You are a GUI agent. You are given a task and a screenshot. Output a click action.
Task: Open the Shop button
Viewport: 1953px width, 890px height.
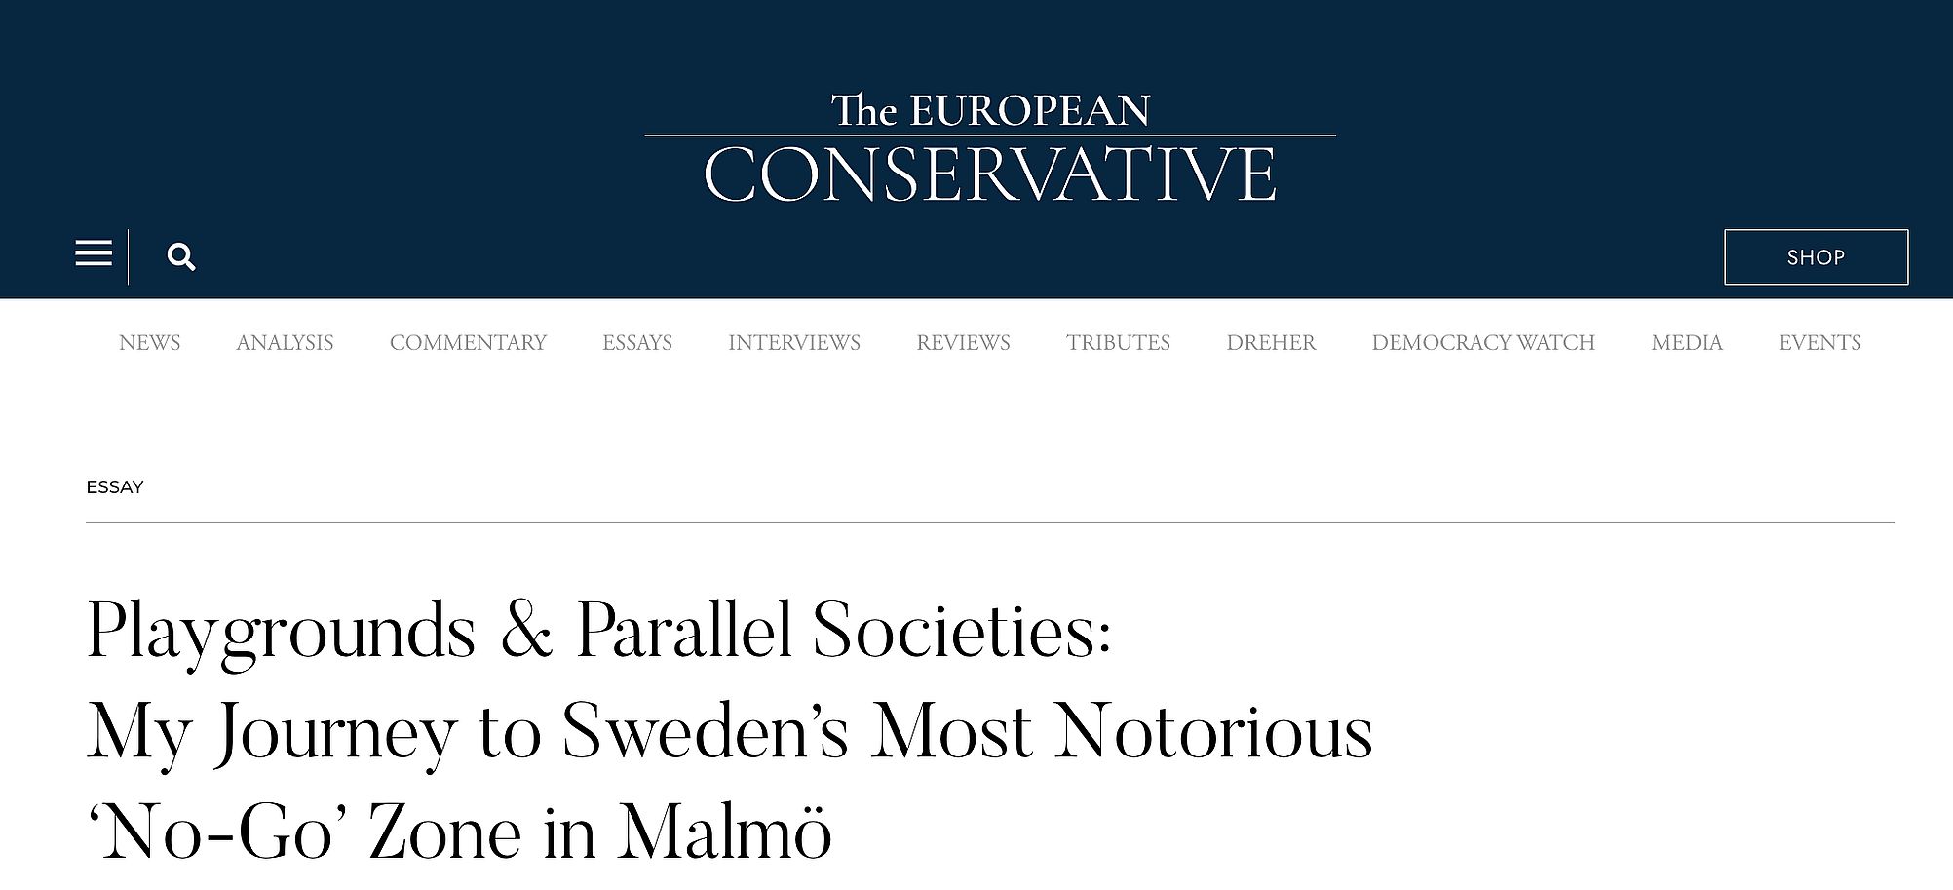1816,257
